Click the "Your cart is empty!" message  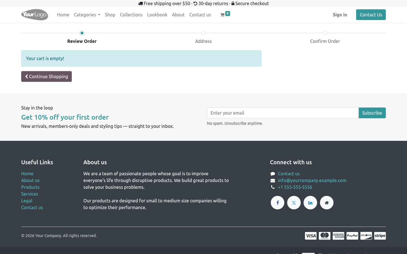point(141,58)
